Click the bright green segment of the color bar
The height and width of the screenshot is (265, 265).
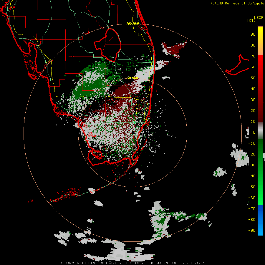pos(260,172)
